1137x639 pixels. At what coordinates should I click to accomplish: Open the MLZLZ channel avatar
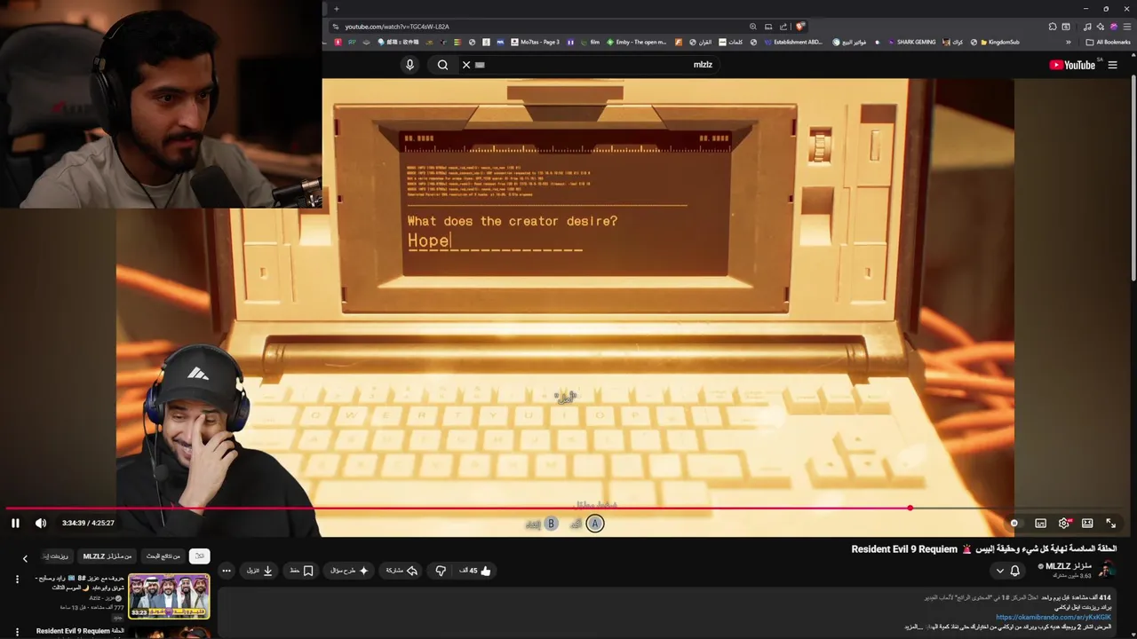1107,570
